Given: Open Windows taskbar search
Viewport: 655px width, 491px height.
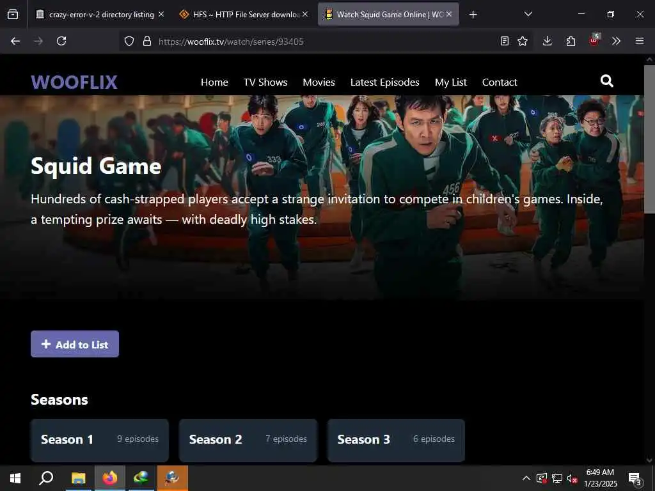Looking at the screenshot, I should point(46,478).
